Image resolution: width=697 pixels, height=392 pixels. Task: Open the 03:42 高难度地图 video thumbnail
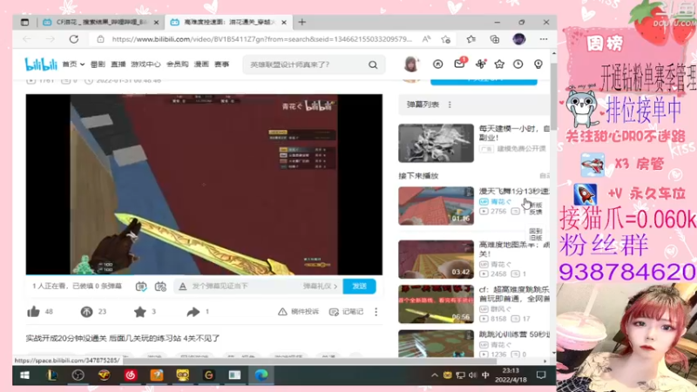coord(436,260)
